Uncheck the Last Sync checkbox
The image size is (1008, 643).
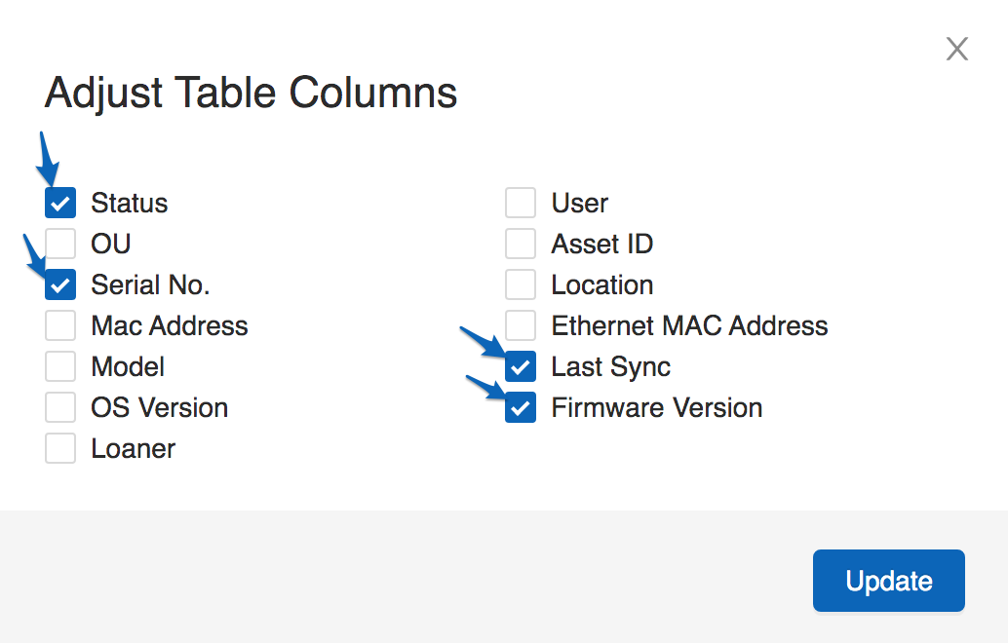pyautogui.click(x=521, y=367)
